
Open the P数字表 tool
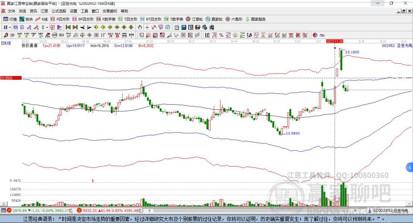coord(106,19)
